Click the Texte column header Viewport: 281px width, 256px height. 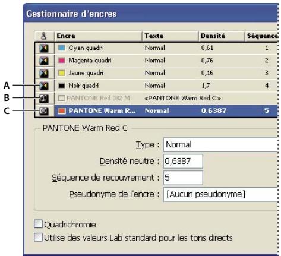coord(170,36)
